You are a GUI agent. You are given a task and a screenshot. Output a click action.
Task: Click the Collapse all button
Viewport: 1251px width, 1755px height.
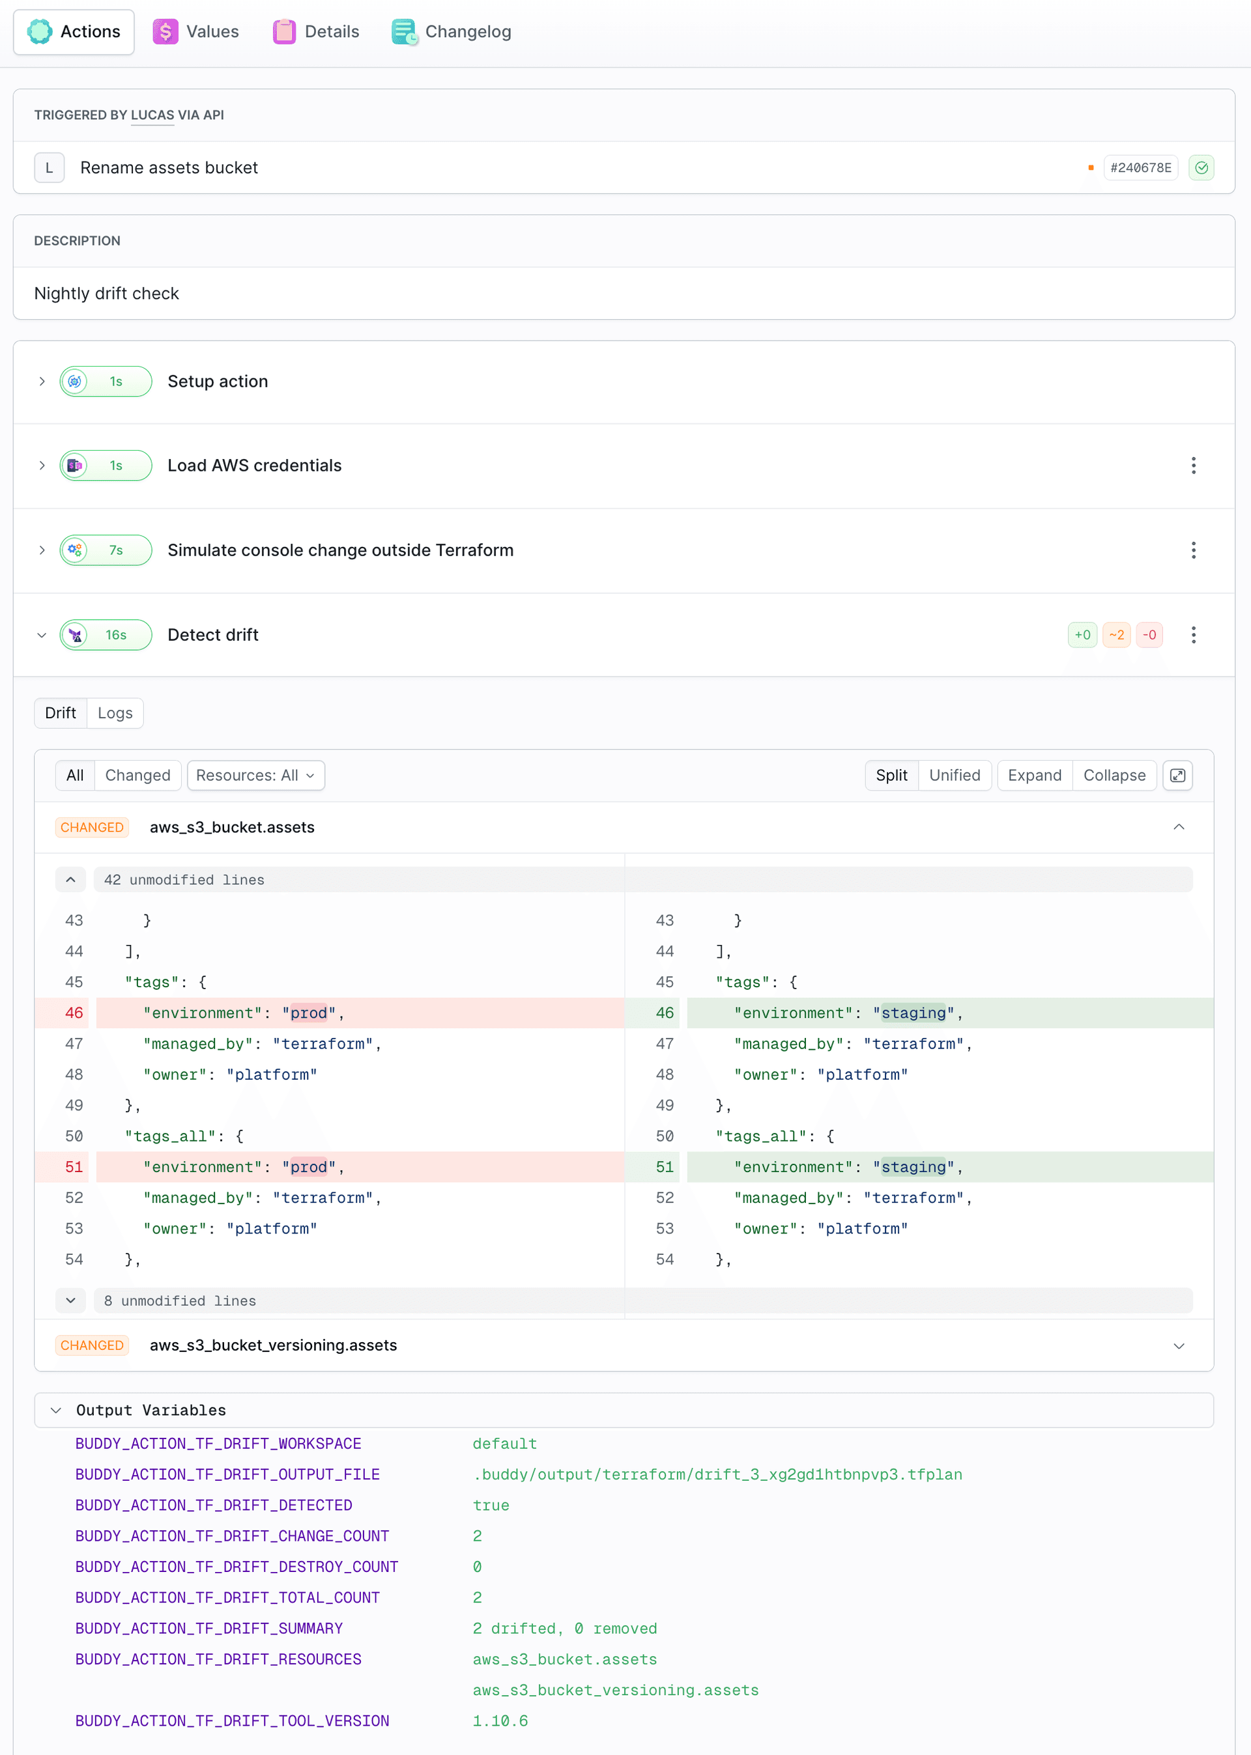click(1114, 775)
